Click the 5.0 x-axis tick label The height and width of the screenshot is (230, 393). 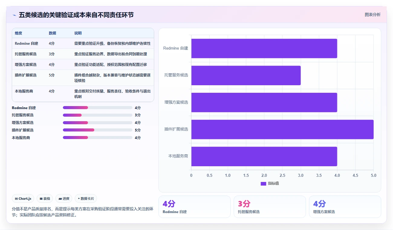374,175
